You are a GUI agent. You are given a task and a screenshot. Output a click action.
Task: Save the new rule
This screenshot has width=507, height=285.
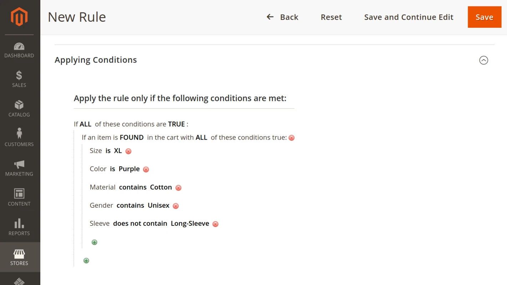pyautogui.click(x=484, y=17)
